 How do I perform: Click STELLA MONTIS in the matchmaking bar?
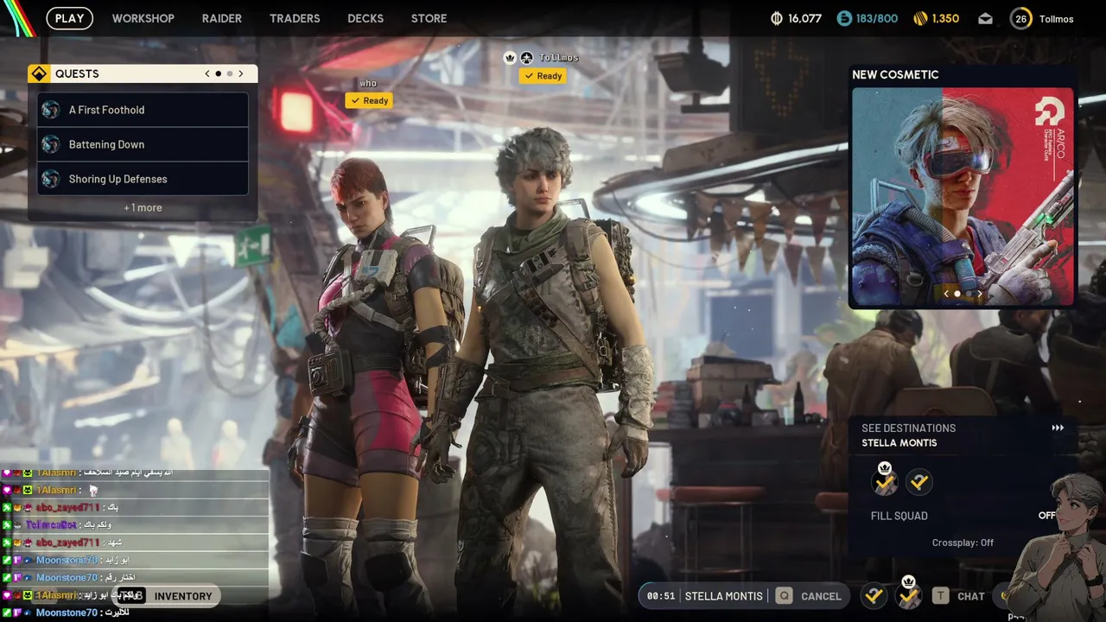[x=724, y=596]
